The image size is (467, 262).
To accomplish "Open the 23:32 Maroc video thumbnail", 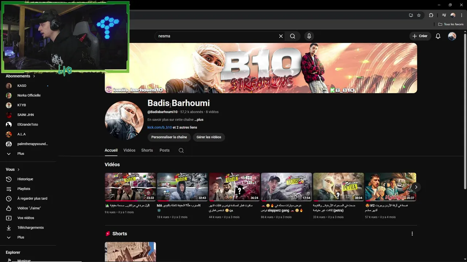I will [x=130, y=187].
